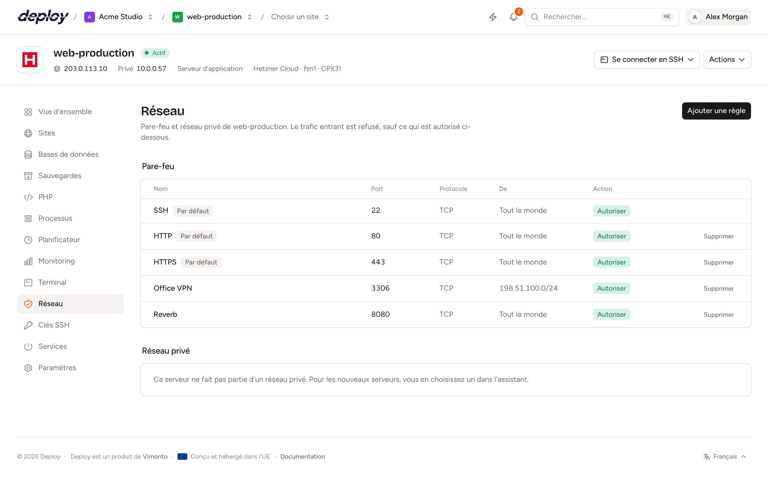Open the lightning bolt quick actions icon
Screen dimensions: 768x480
(493, 17)
